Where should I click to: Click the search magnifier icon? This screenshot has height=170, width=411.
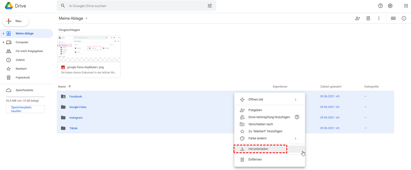click(x=63, y=6)
